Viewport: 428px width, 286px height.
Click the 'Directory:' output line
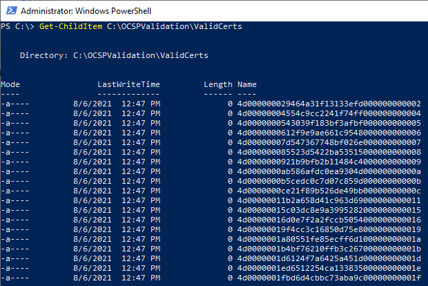(x=114, y=55)
